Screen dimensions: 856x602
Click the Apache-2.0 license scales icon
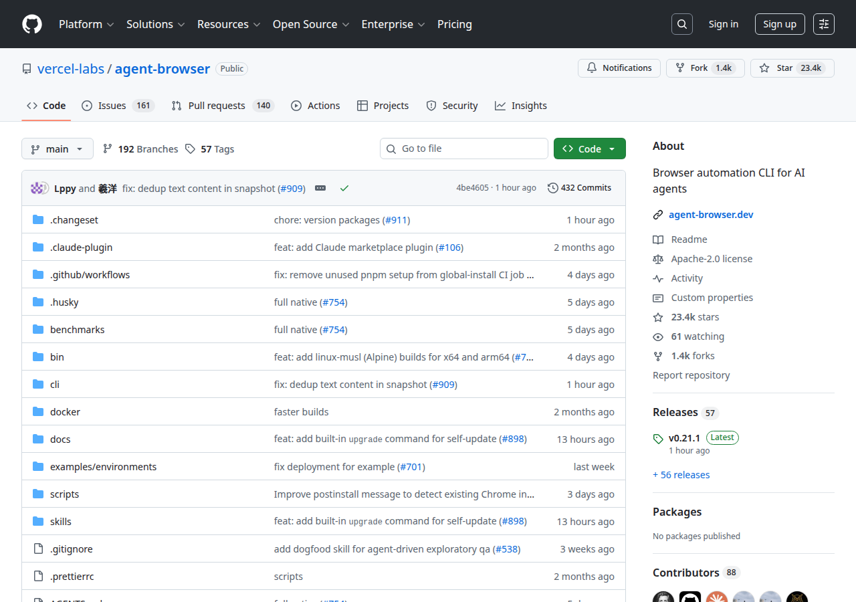coord(658,258)
